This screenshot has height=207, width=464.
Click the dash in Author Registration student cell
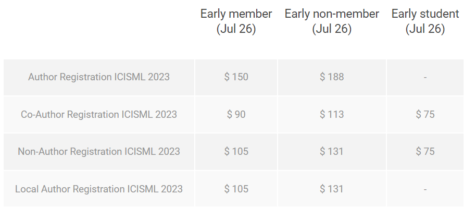pyautogui.click(x=425, y=77)
